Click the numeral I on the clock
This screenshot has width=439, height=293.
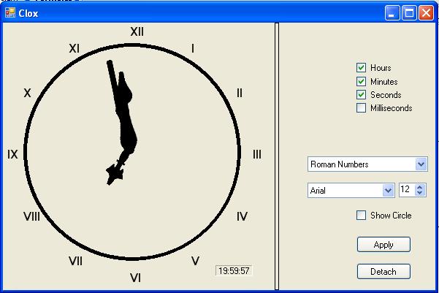point(193,48)
